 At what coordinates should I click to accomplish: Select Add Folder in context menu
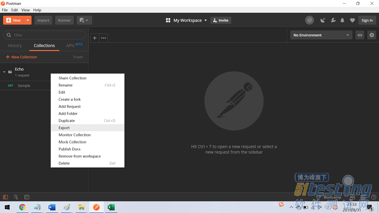point(87,114)
